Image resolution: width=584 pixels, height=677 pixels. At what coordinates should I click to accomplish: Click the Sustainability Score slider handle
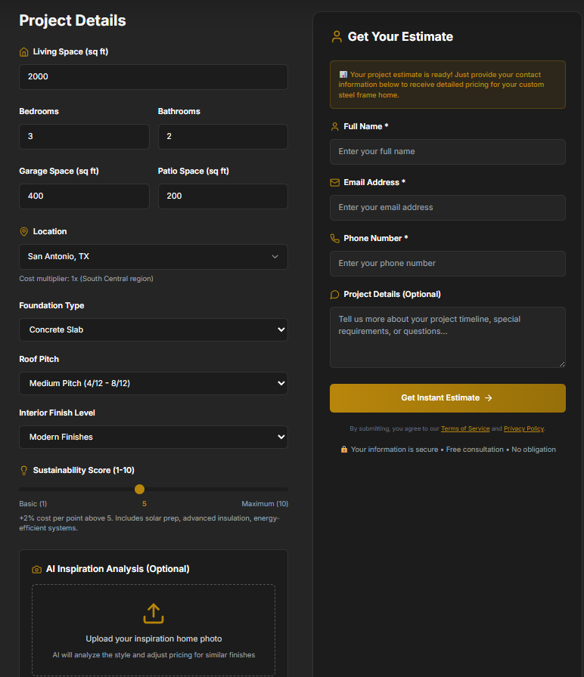(x=139, y=489)
